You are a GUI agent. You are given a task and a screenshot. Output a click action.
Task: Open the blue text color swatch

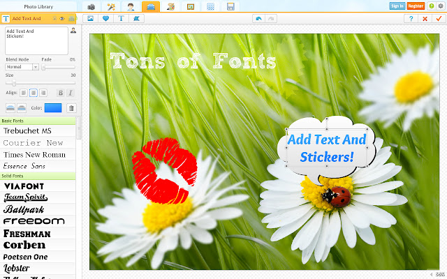pyautogui.click(x=53, y=108)
